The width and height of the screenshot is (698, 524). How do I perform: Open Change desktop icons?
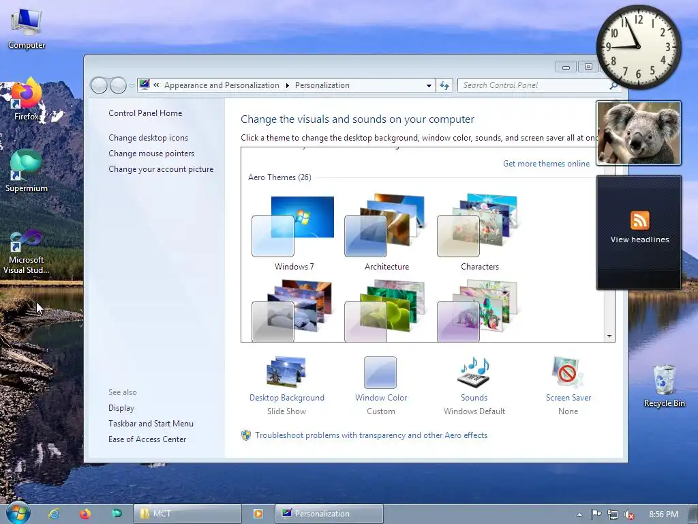point(148,138)
